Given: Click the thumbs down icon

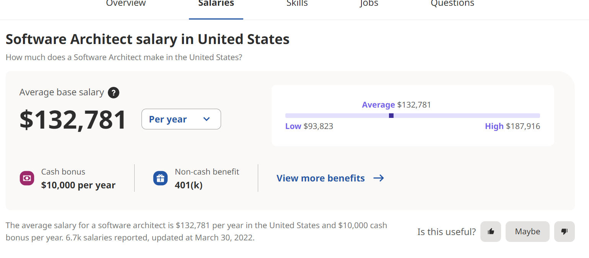Looking at the screenshot, I should point(564,231).
